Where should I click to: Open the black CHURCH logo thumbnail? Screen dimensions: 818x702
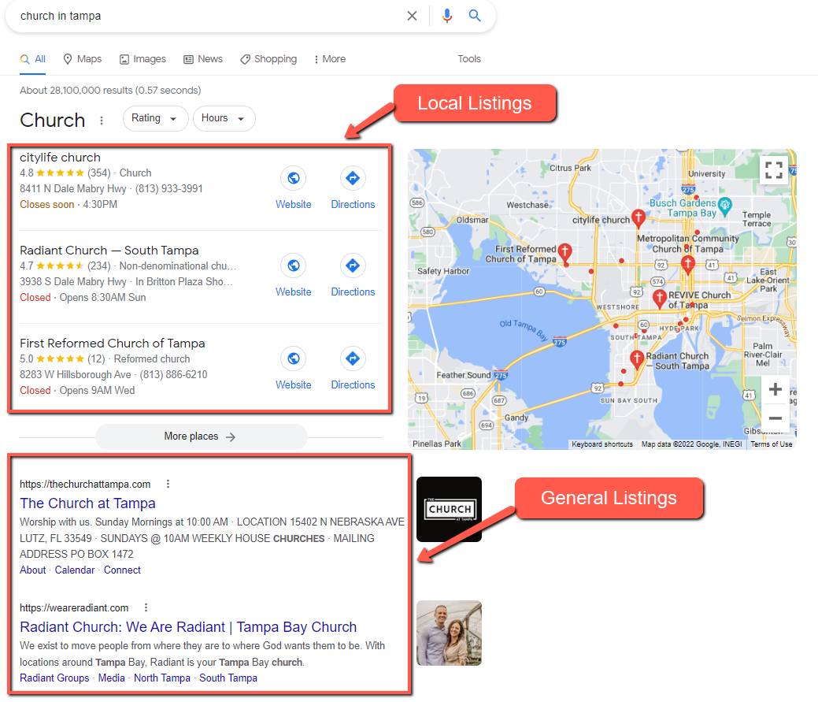[x=450, y=510]
